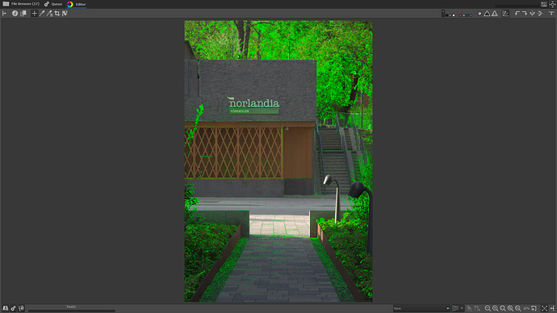Fit whole image to screen zoom icon
The image size is (557, 313).
510,308
